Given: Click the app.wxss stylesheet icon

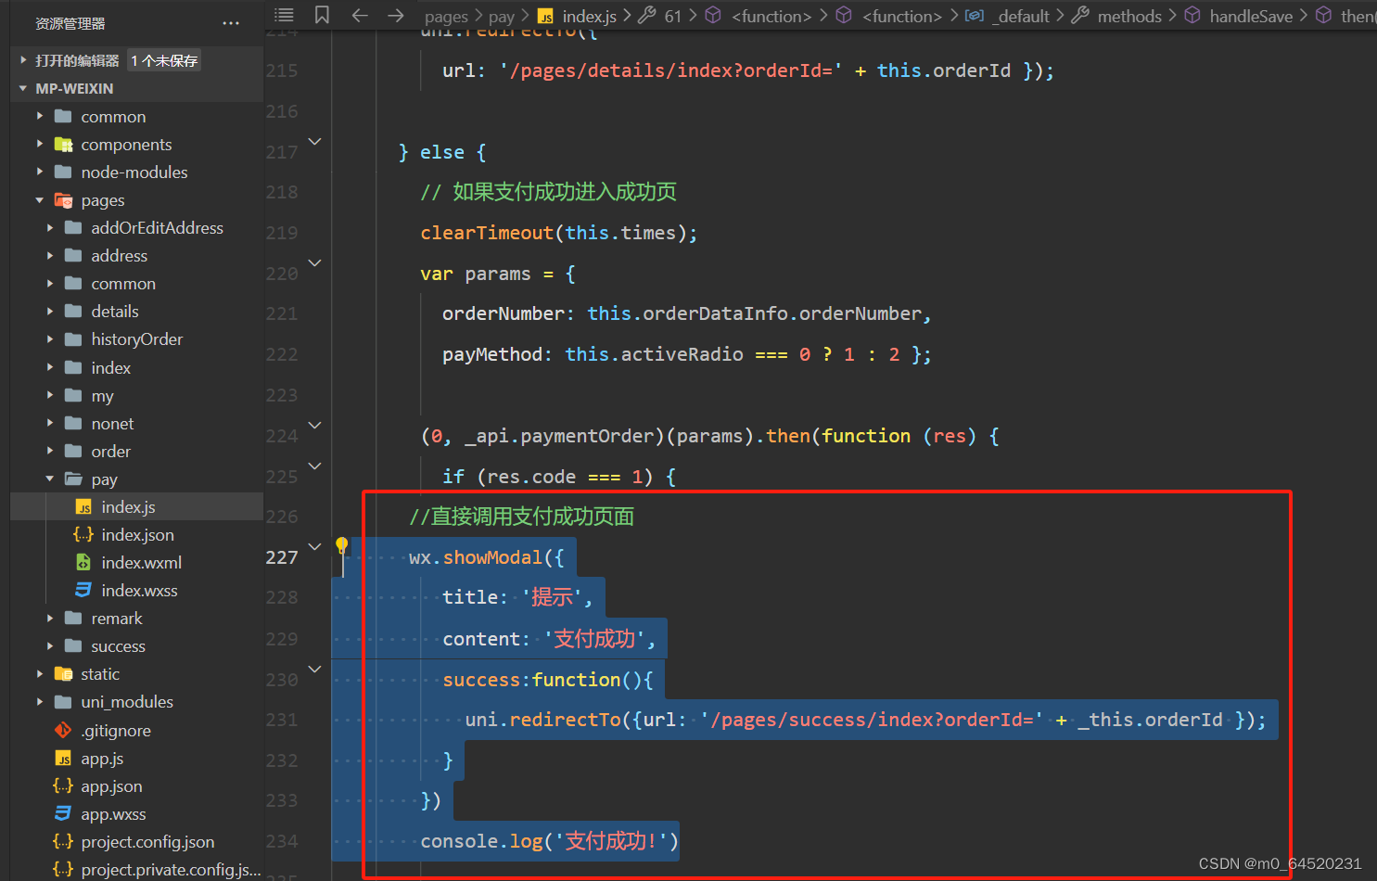Looking at the screenshot, I should 63,814.
